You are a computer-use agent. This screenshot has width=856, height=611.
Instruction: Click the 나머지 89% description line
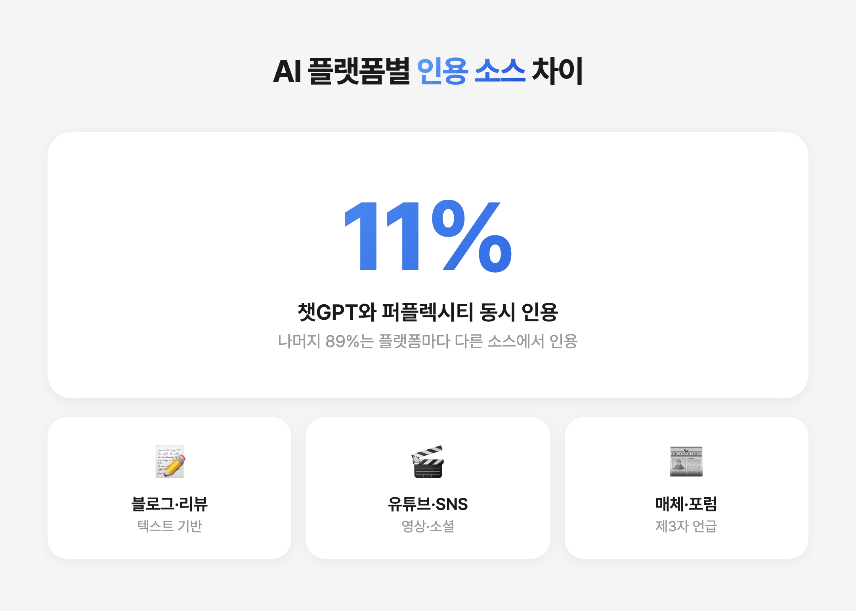428,341
